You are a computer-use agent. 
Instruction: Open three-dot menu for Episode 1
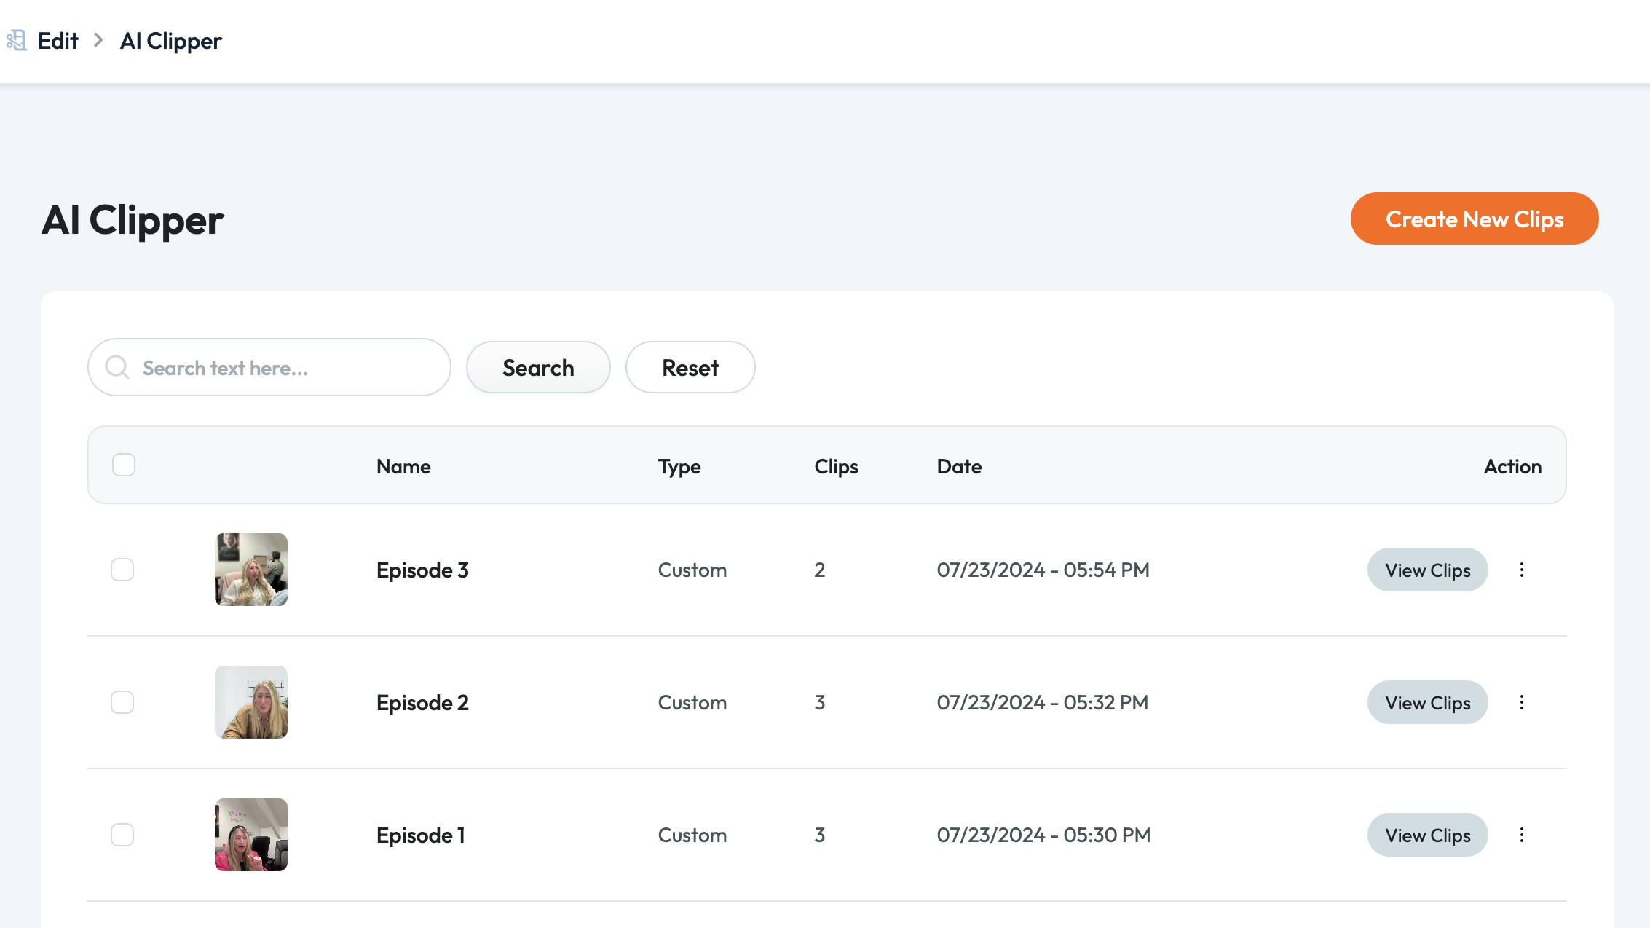[x=1521, y=835]
